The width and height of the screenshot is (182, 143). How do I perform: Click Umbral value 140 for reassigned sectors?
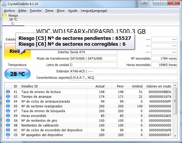pyautogui.click(x=140, y=106)
